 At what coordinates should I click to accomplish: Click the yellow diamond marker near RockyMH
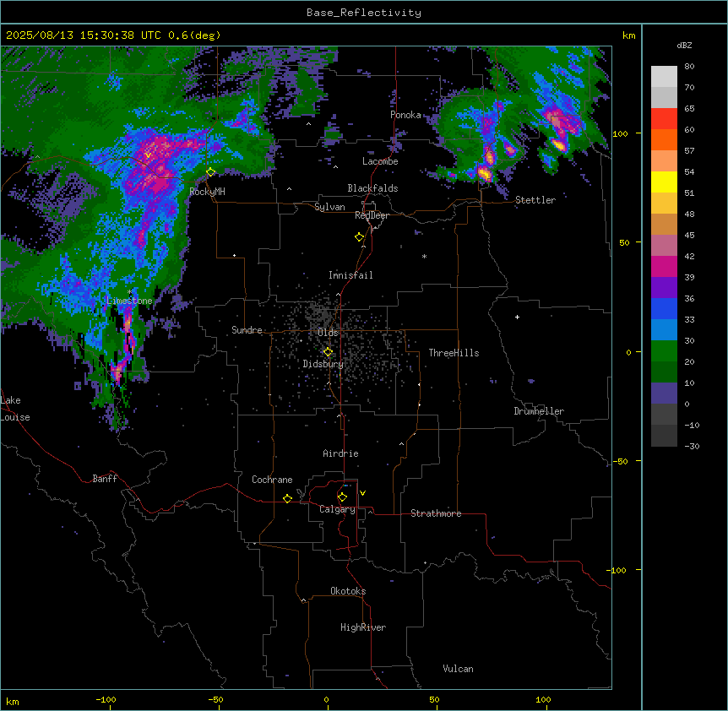coord(210,172)
